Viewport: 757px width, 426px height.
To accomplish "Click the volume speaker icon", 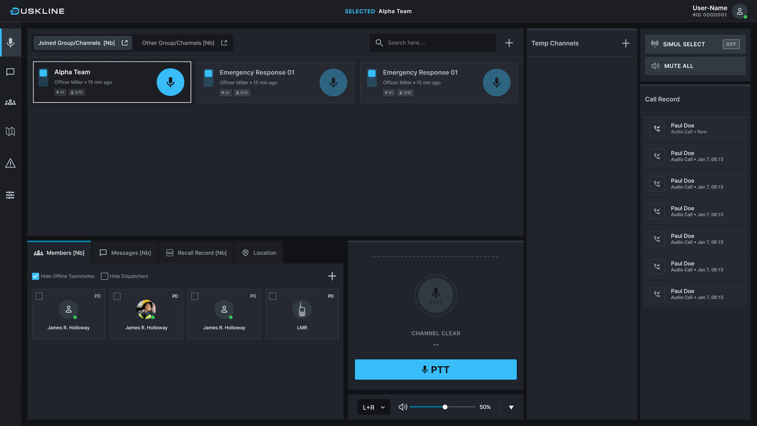I will [403, 407].
